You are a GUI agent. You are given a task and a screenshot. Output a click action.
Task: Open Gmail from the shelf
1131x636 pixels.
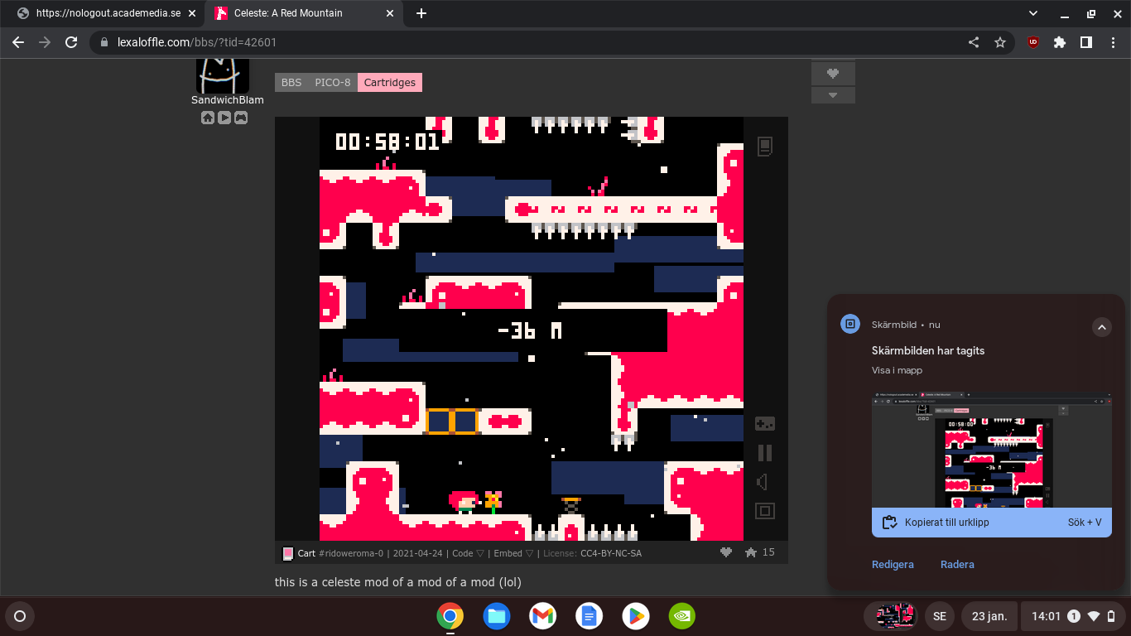(x=543, y=616)
